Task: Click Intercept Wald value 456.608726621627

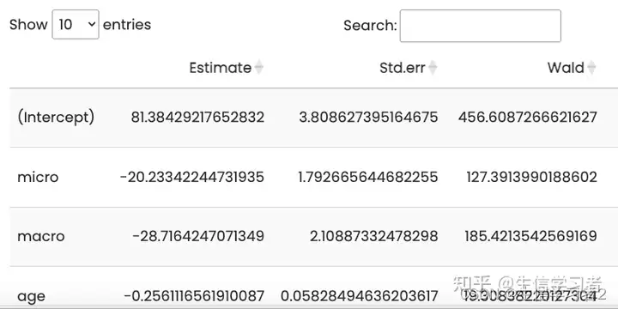Action: click(x=527, y=117)
